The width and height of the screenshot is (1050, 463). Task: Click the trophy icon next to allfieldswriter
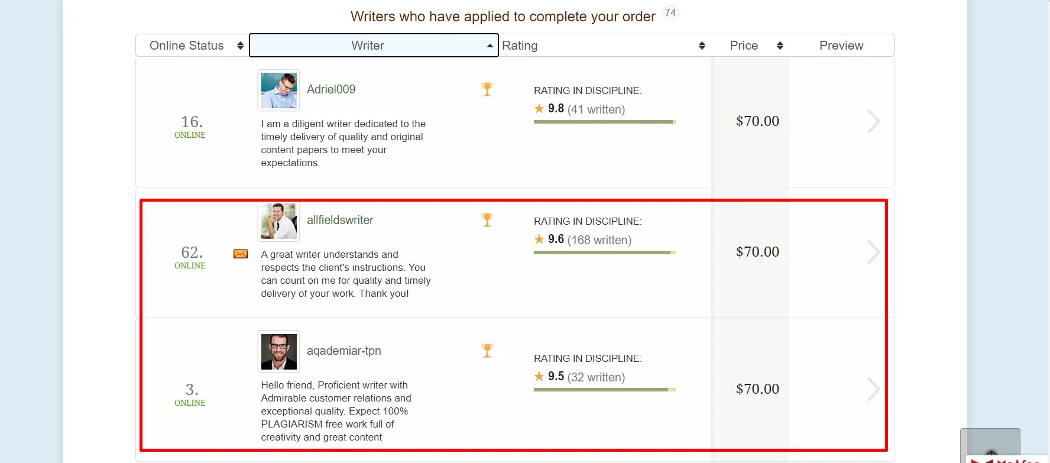487,220
